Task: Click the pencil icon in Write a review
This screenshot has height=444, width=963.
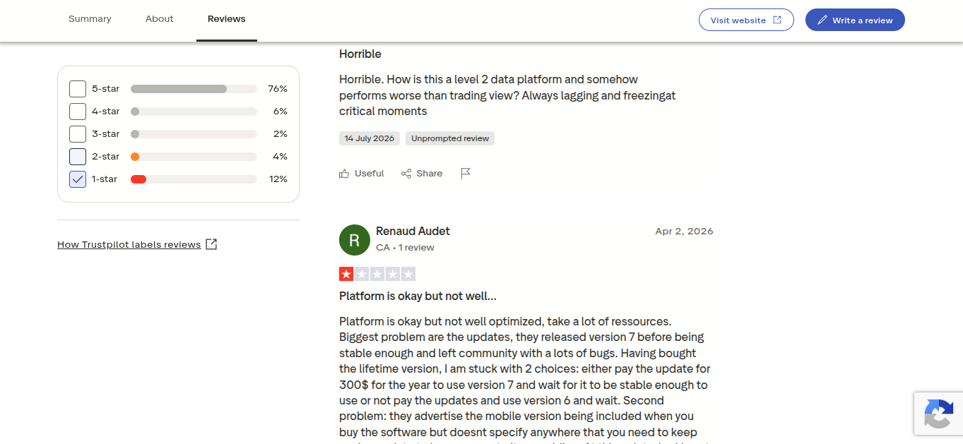Action: click(822, 20)
